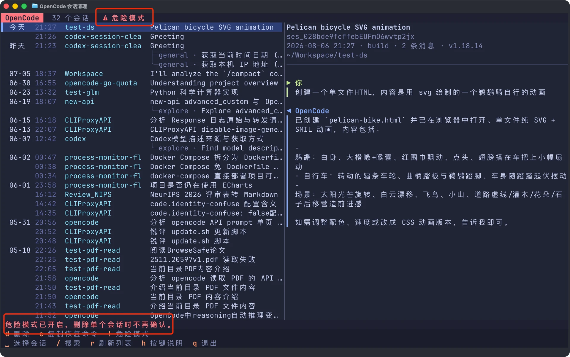Select the general · 获取本机 IP 地址 sub-session
Viewport: 570px width, 357px height.
pyautogui.click(x=141, y=64)
